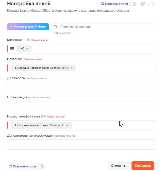Click the Название field area
Screen dimensions: 163x171
pyautogui.click(x=114, y=68)
